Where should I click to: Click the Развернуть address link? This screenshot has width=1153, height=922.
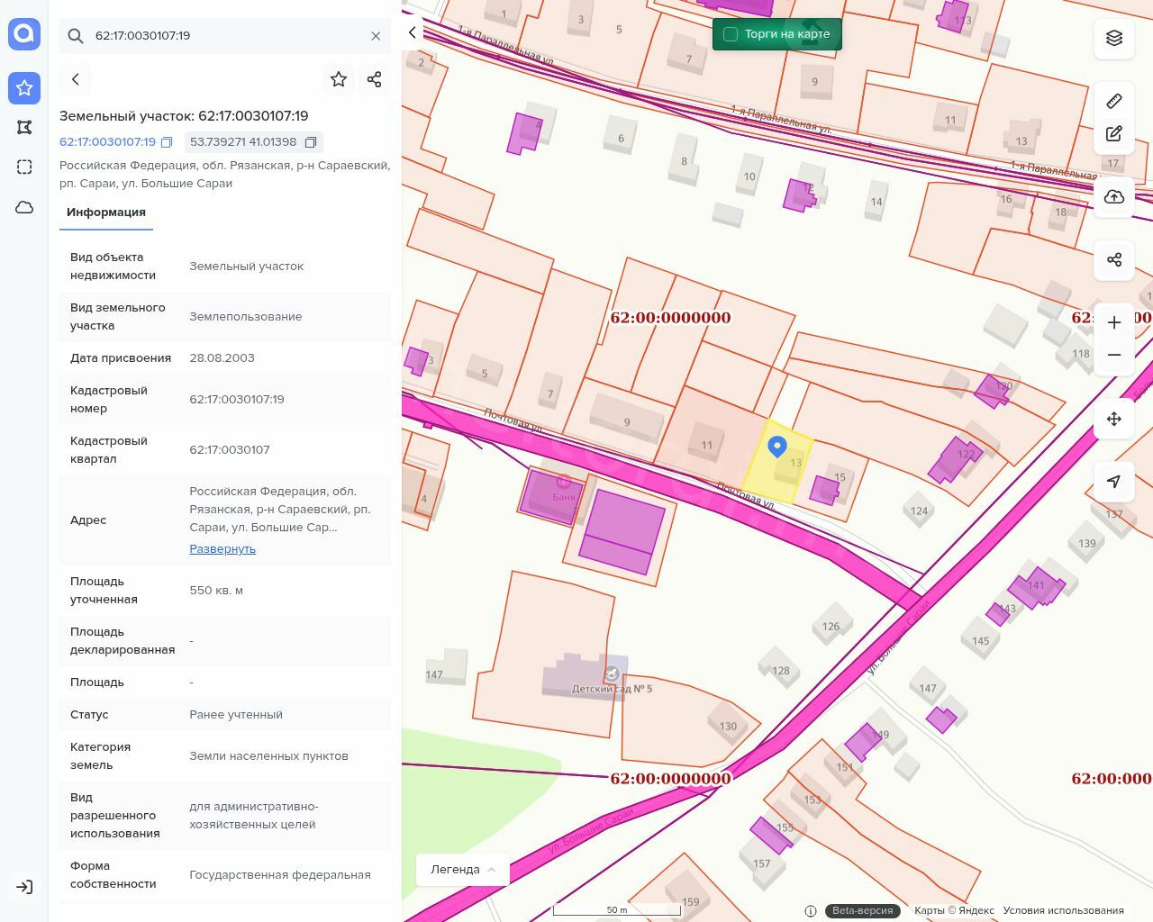click(x=222, y=549)
